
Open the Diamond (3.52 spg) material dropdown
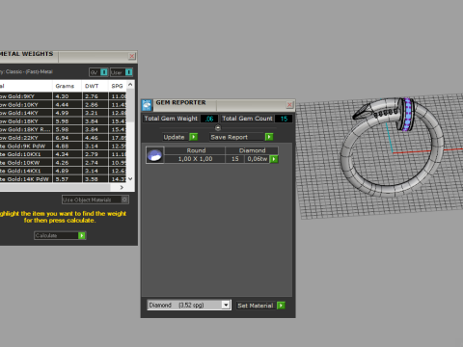pyautogui.click(x=226, y=305)
